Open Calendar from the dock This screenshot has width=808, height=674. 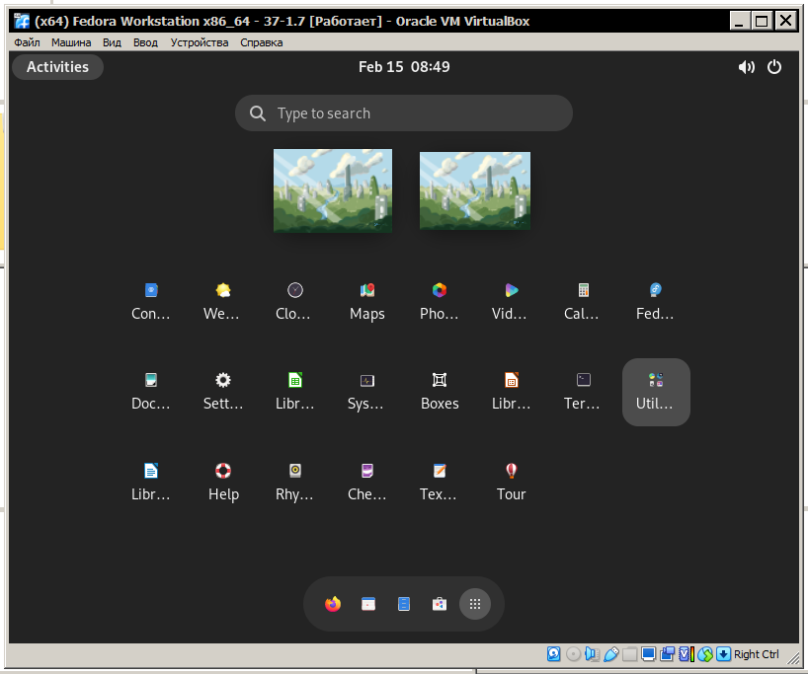368,604
